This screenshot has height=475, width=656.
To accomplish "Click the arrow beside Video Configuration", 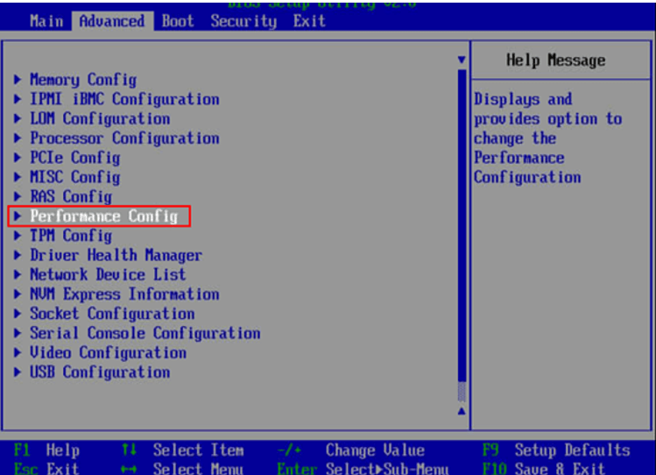I will point(18,353).
